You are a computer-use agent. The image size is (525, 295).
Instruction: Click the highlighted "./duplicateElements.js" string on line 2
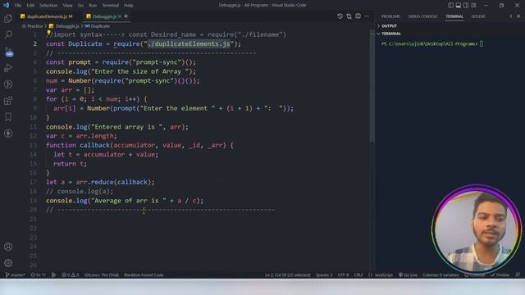click(189, 43)
